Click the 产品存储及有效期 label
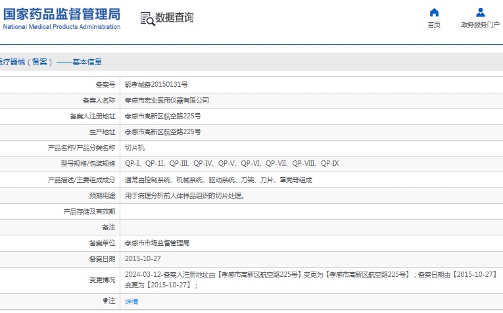The image size is (503, 313). pyautogui.click(x=89, y=211)
